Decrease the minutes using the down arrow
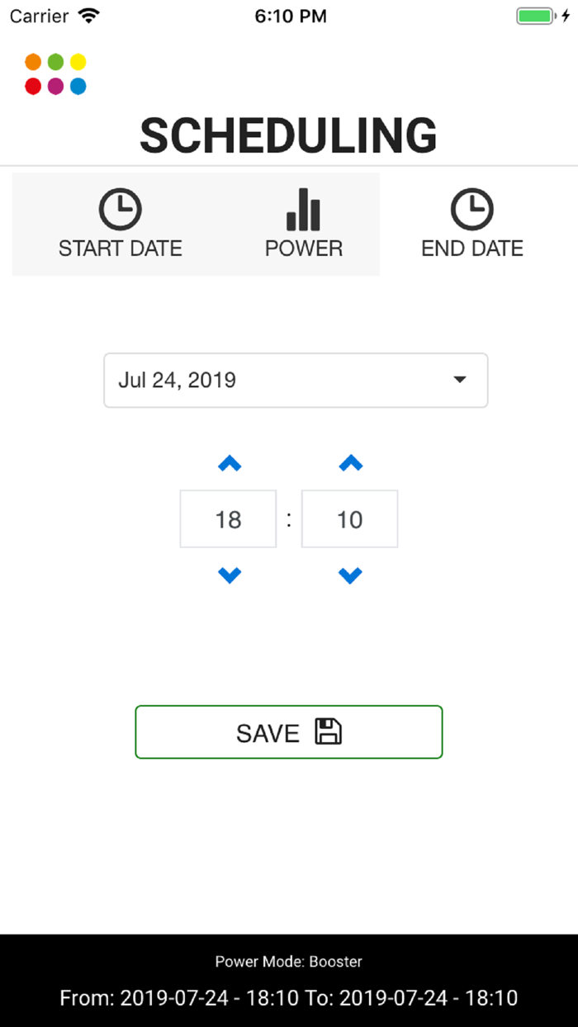The height and width of the screenshot is (1027, 578). (x=349, y=575)
